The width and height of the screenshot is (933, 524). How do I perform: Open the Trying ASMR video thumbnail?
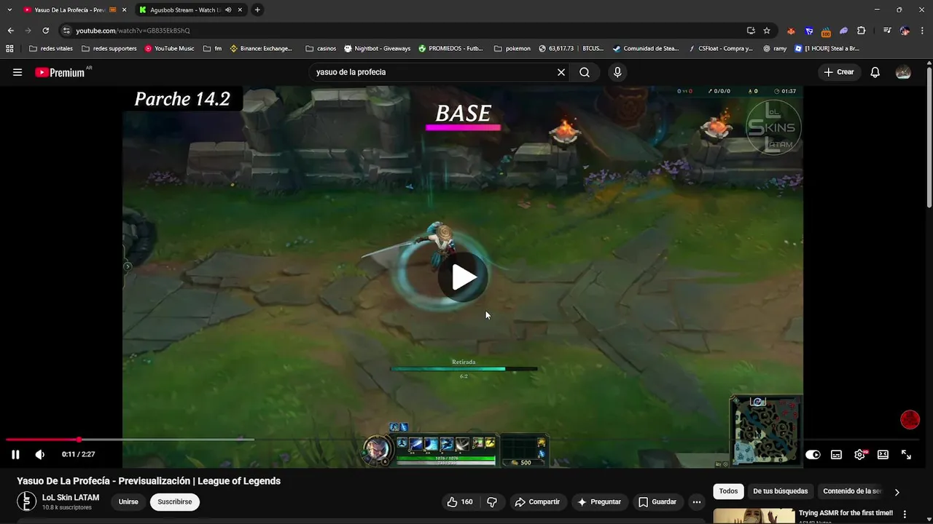point(754,515)
